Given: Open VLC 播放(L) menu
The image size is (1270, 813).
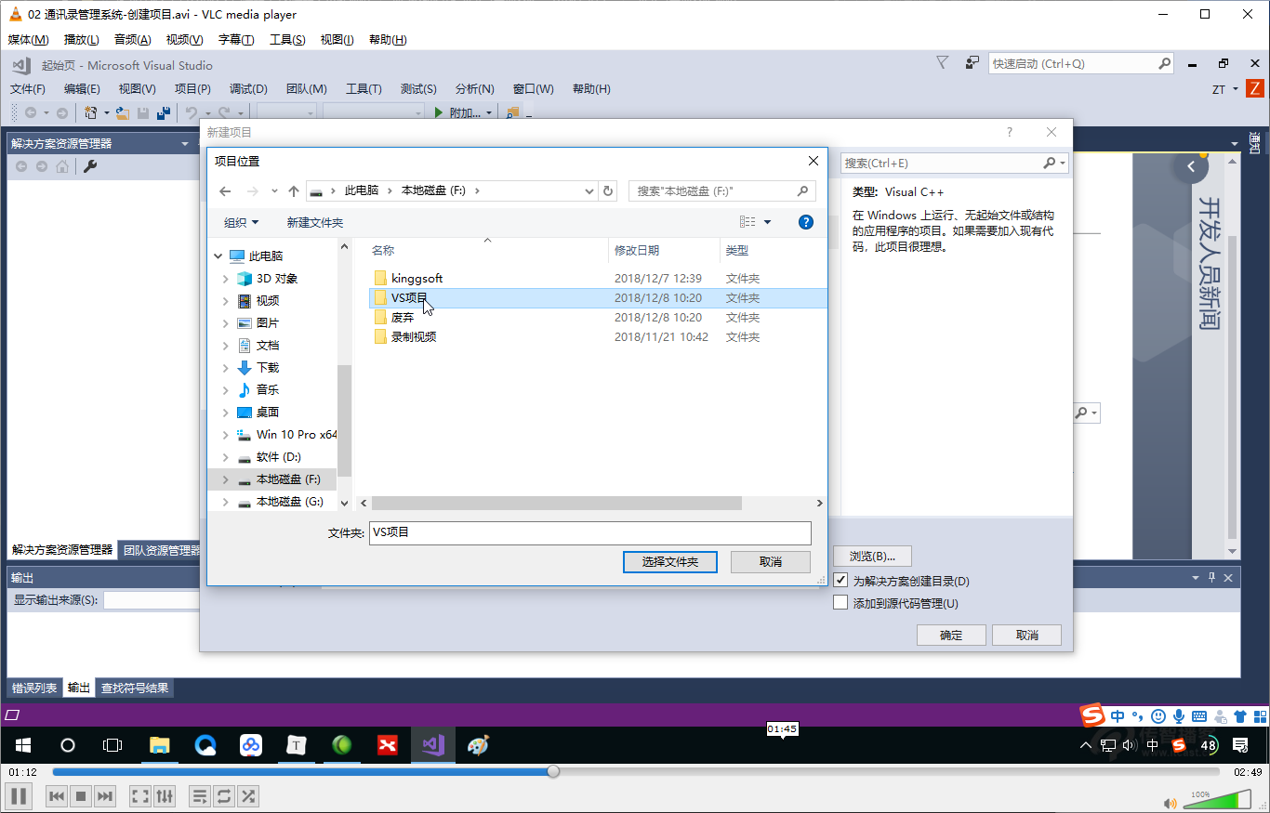Looking at the screenshot, I should (81, 39).
